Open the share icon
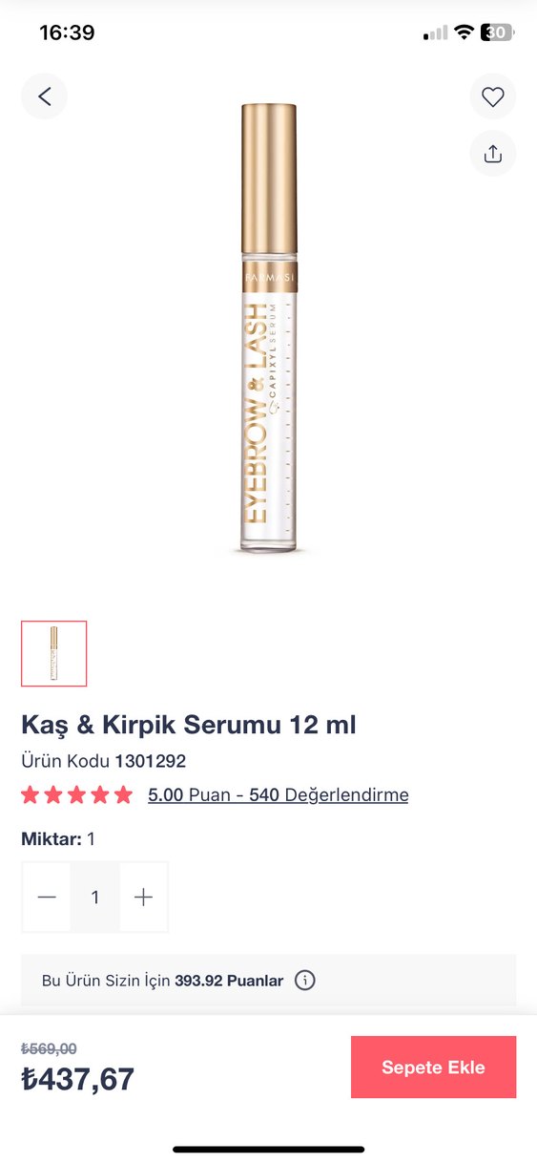 point(492,154)
